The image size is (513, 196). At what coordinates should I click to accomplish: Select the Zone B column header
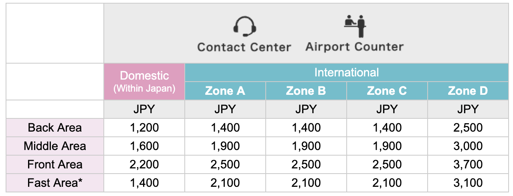coord(306,91)
